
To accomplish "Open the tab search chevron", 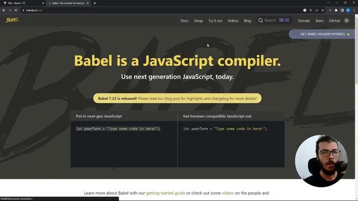I will [328, 3].
